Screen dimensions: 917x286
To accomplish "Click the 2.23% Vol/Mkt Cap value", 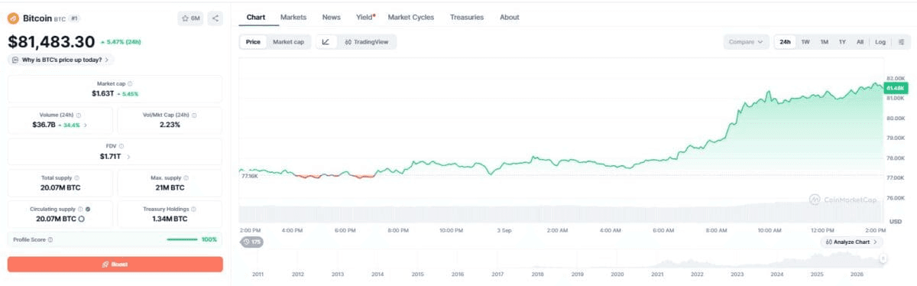I will (x=170, y=125).
